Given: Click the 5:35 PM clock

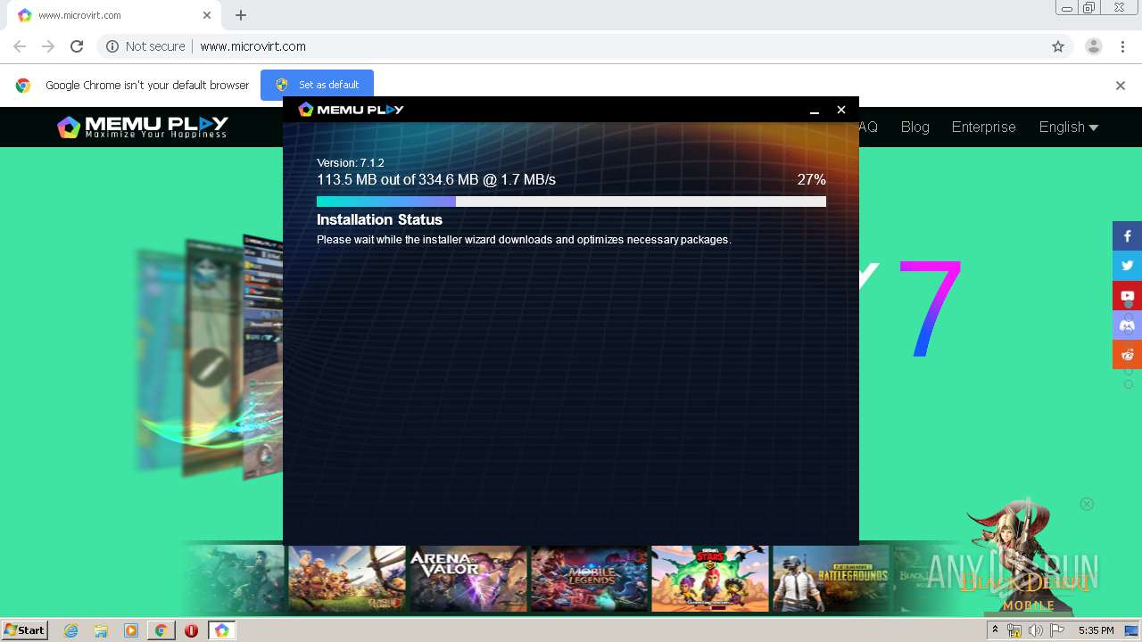Looking at the screenshot, I should pyautogui.click(x=1096, y=630).
